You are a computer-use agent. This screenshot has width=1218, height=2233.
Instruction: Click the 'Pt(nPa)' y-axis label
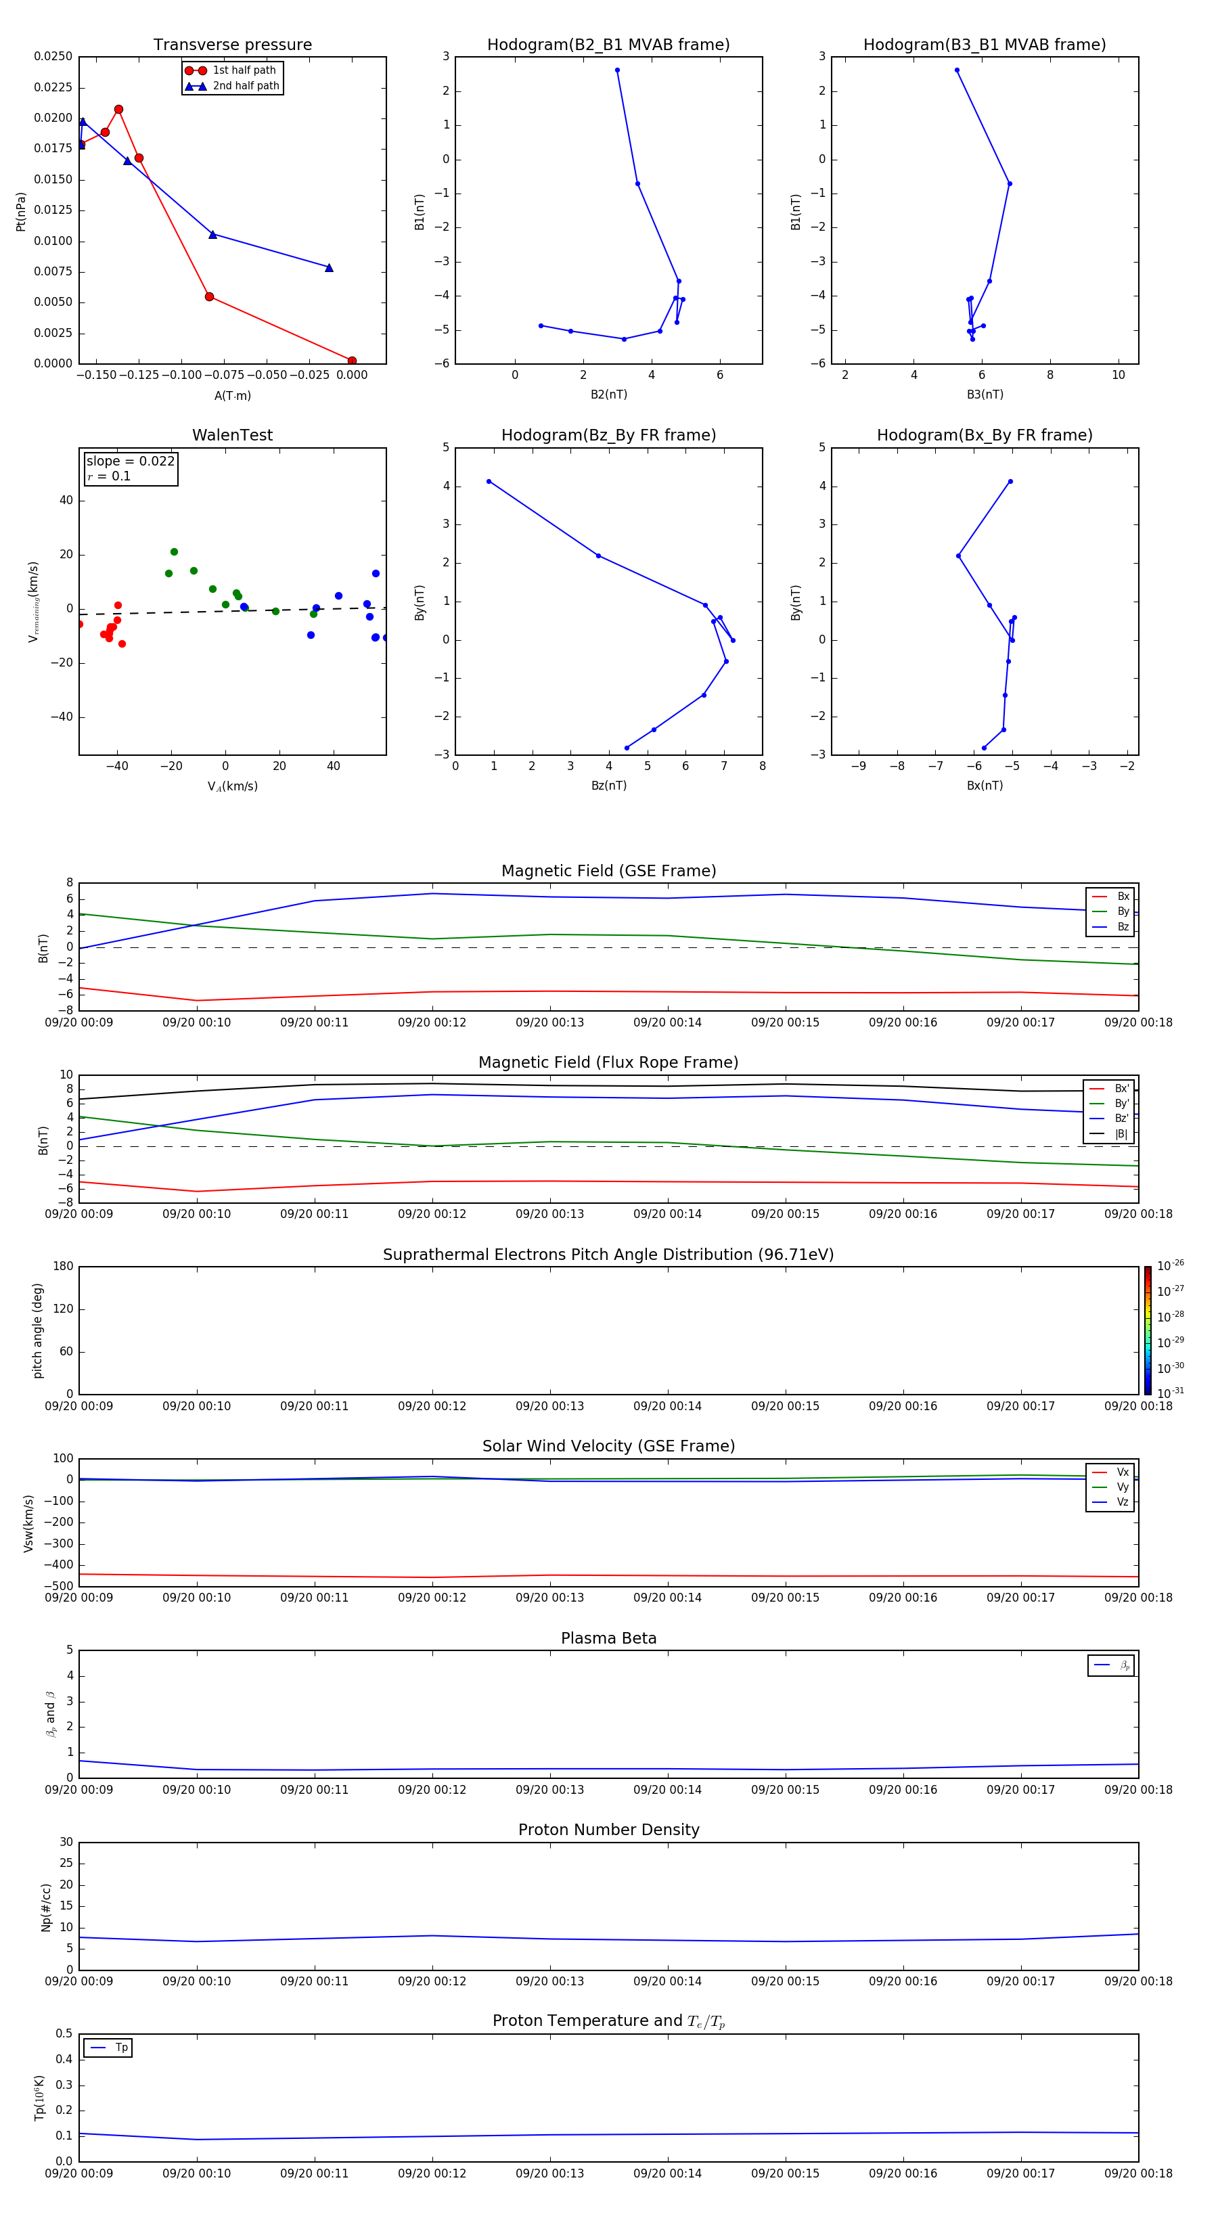point(21,212)
